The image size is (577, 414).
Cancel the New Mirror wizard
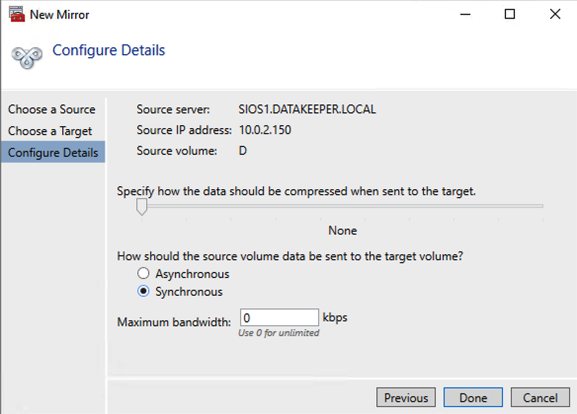540,397
